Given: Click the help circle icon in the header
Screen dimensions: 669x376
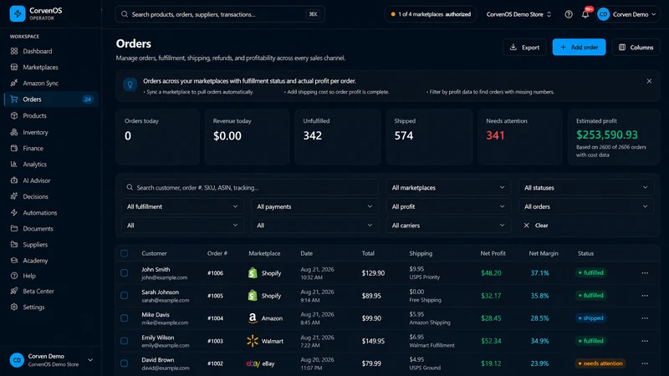Looking at the screenshot, I should (x=569, y=14).
